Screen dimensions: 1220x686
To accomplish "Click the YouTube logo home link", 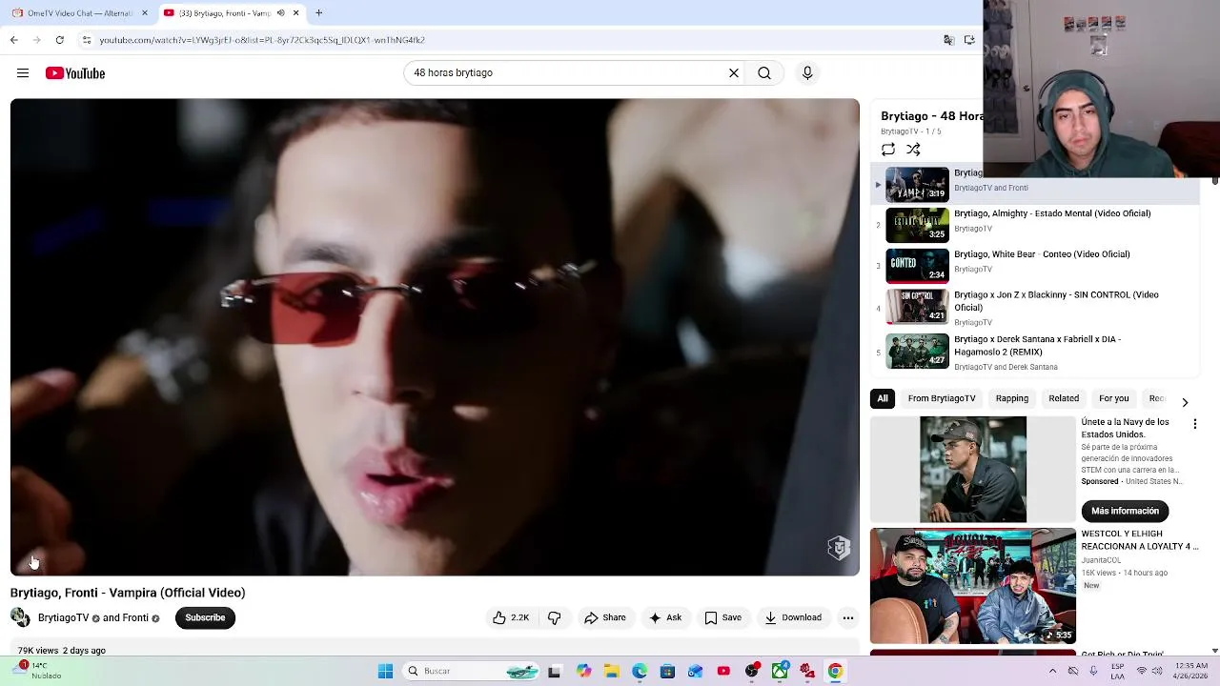I will (x=75, y=73).
